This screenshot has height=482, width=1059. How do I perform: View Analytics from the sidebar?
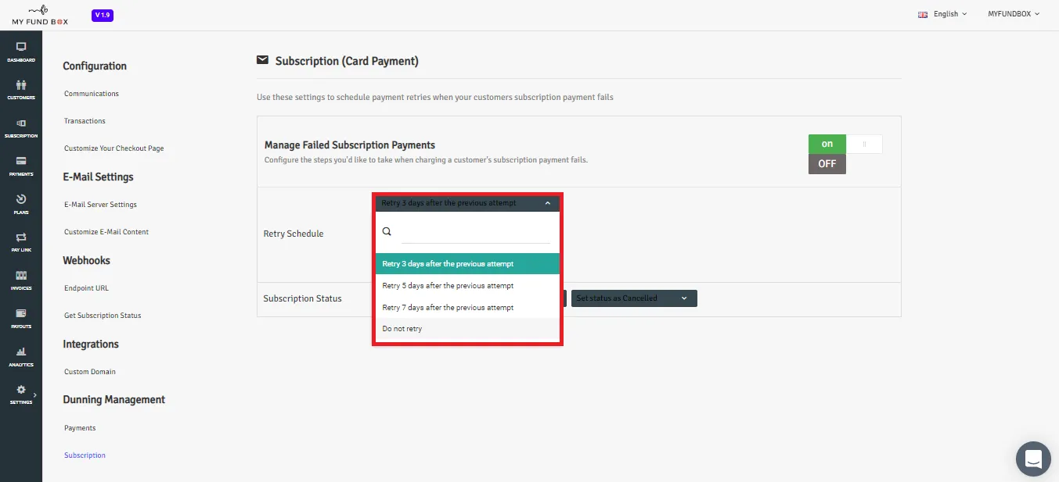click(21, 356)
